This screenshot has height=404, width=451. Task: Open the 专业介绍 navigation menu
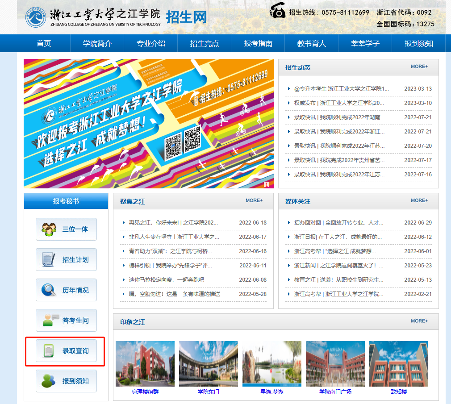(x=151, y=43)
